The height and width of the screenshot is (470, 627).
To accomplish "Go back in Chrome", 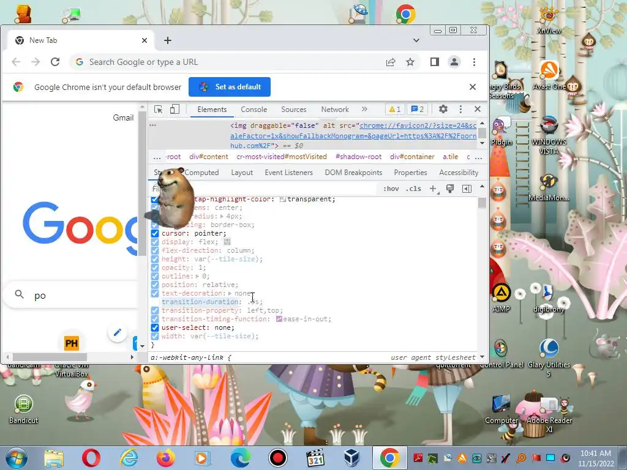I will [x=16, y=62].
